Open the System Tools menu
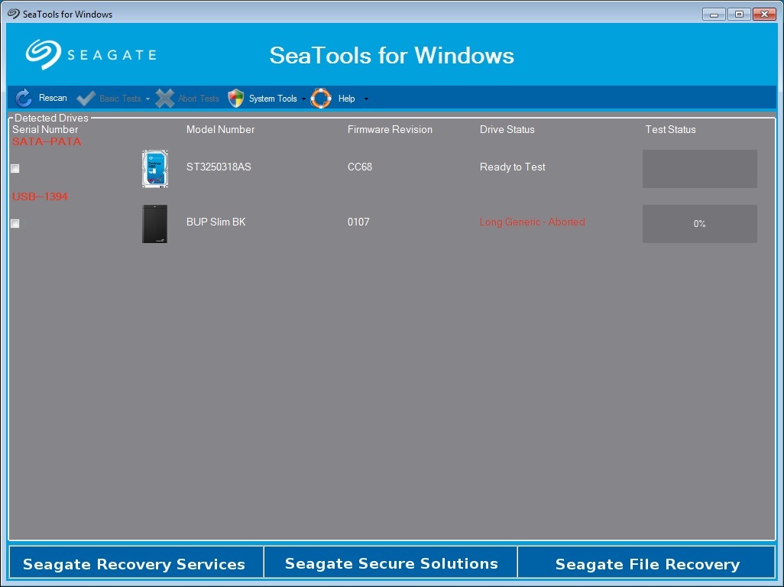Screen dimensions: 784x587 267,98
